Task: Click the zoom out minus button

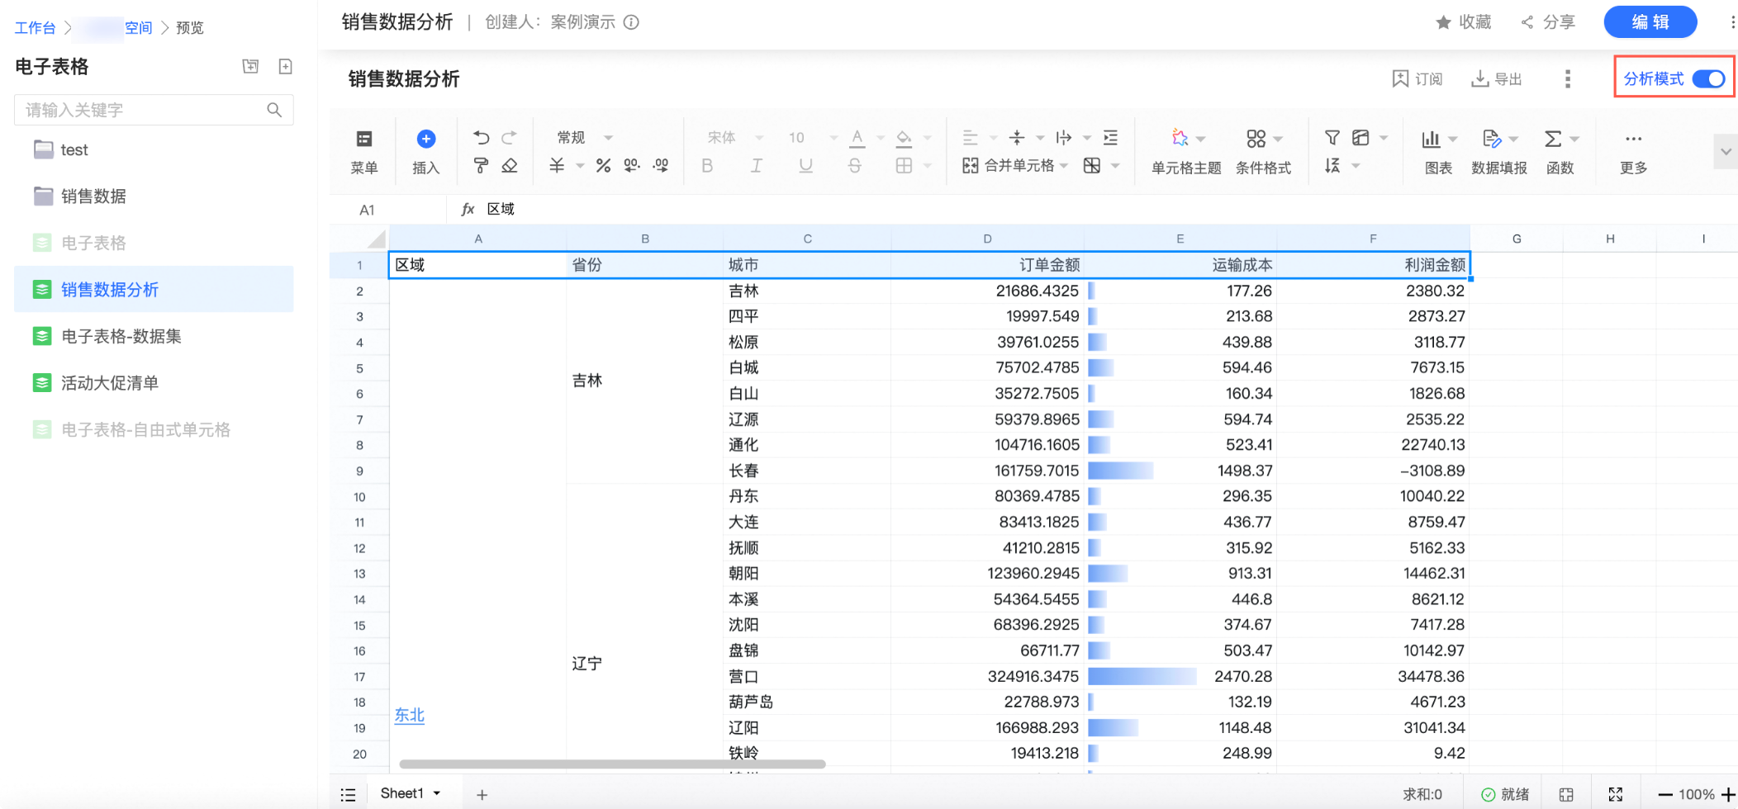Action: pos(1665,795)
